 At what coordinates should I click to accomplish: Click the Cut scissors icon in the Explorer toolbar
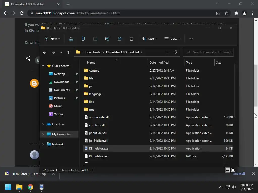pos(71,39)
